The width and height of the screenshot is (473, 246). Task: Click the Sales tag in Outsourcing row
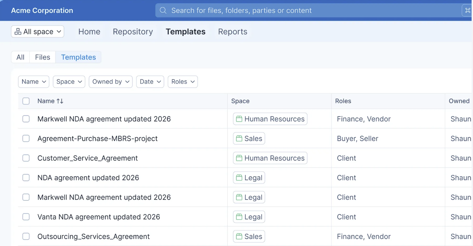pos(249,237)
